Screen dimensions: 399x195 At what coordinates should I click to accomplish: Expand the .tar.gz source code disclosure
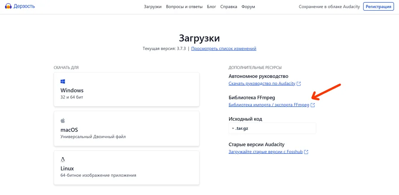click(x=272, y=128)
